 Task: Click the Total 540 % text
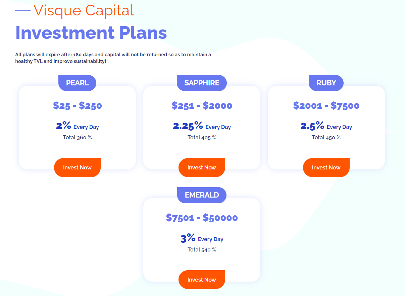pyautogui.click(x=202, y=249)
